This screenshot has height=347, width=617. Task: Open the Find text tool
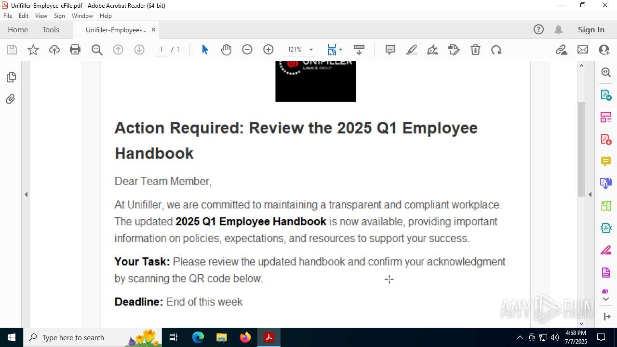pyautogui.click(x=97, y=50)
